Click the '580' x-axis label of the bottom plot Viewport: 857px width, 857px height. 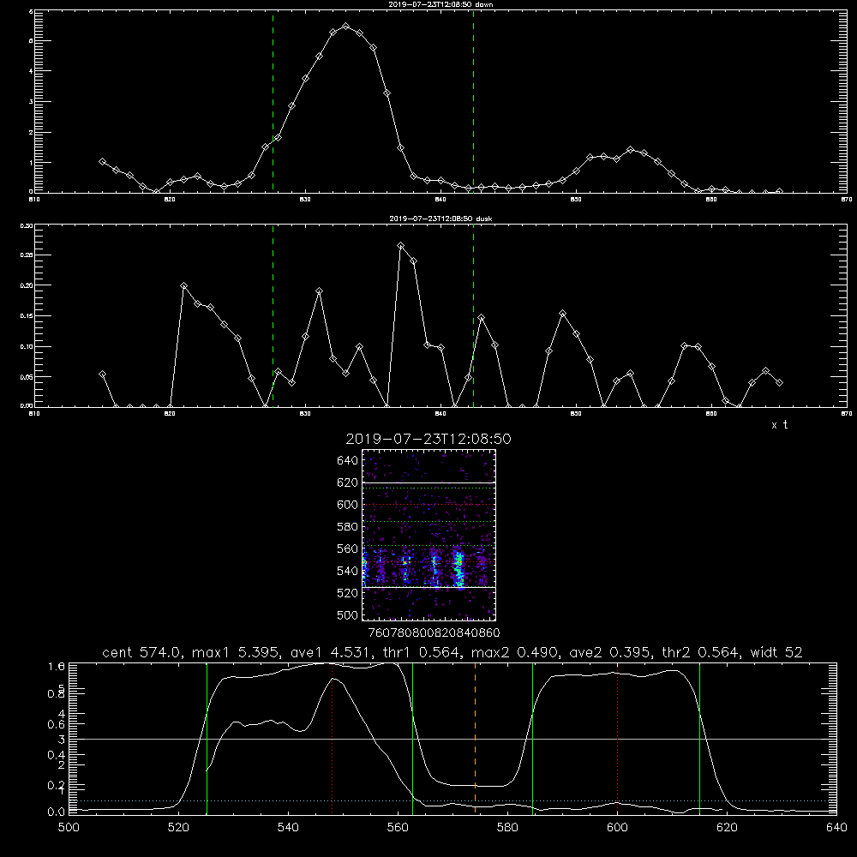point(507,827)
